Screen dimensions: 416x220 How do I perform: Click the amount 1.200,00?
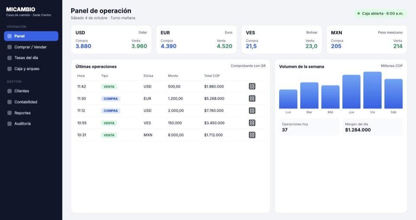tap(175, 99)
